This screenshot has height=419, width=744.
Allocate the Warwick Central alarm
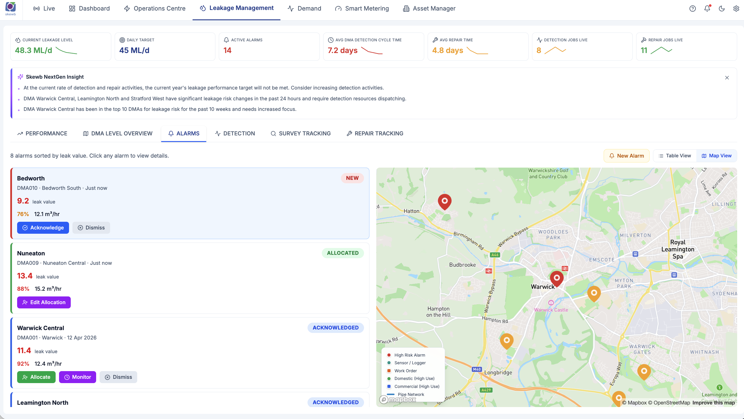[x=37, y=377]
